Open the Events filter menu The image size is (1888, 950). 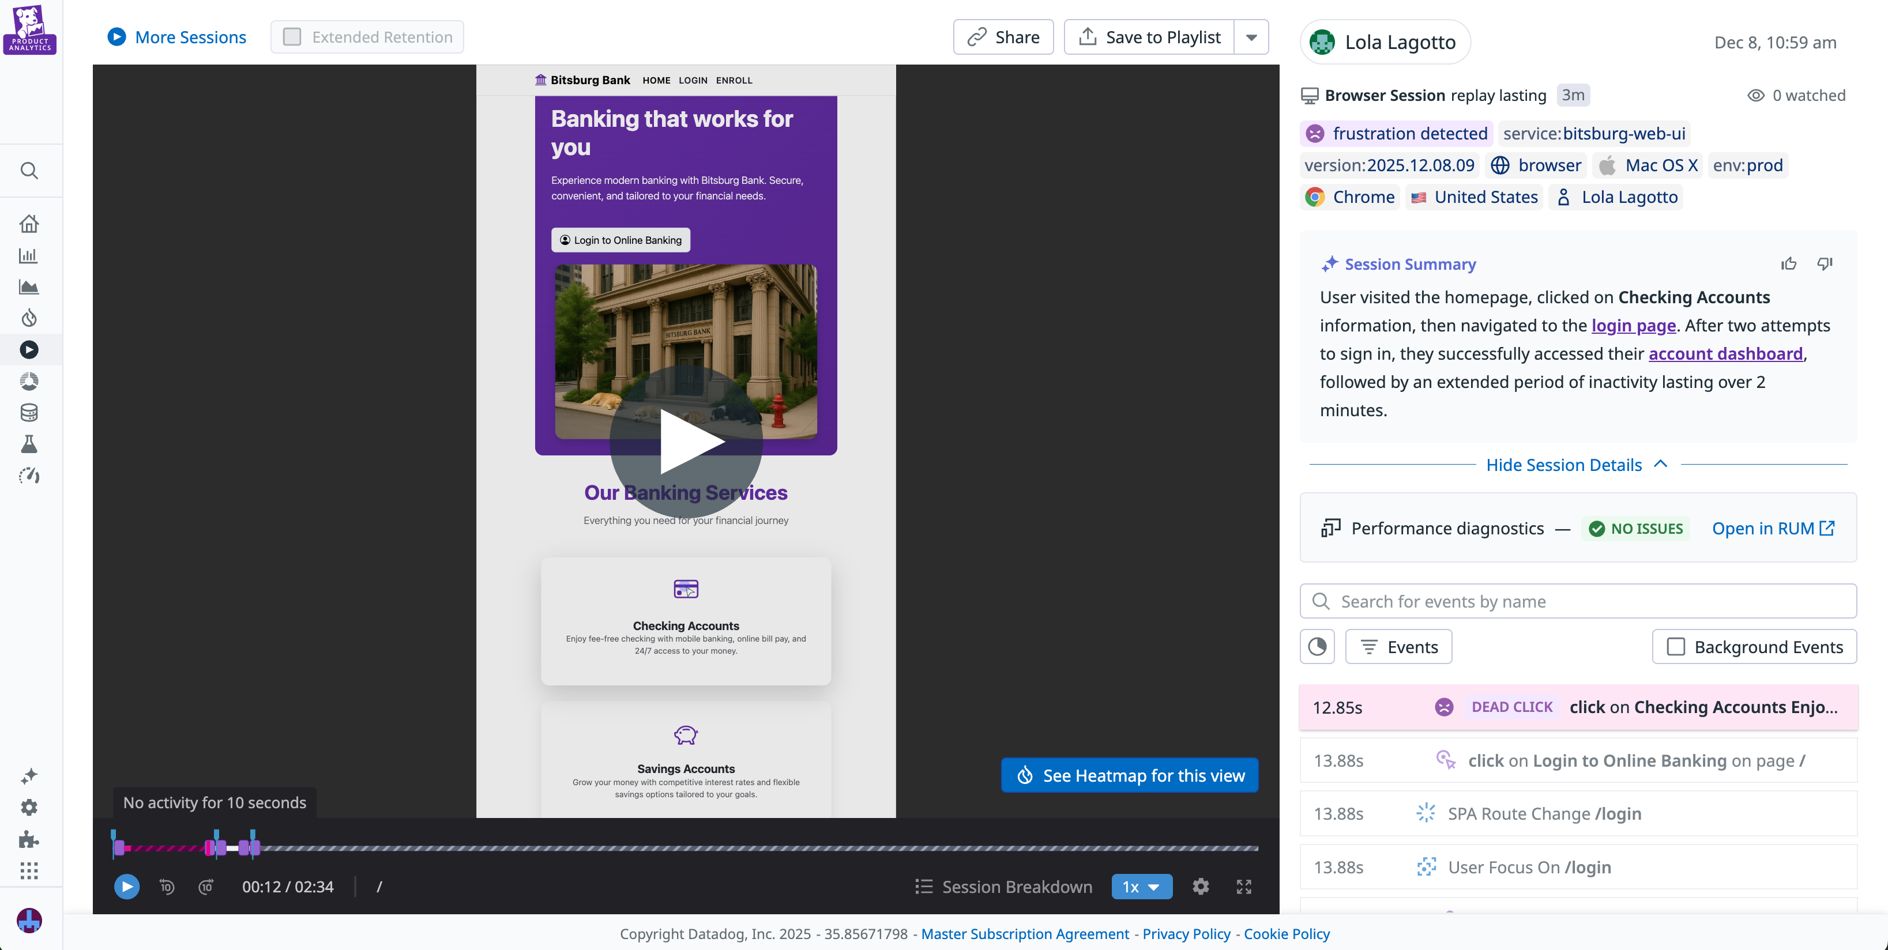coord(1398,647)
